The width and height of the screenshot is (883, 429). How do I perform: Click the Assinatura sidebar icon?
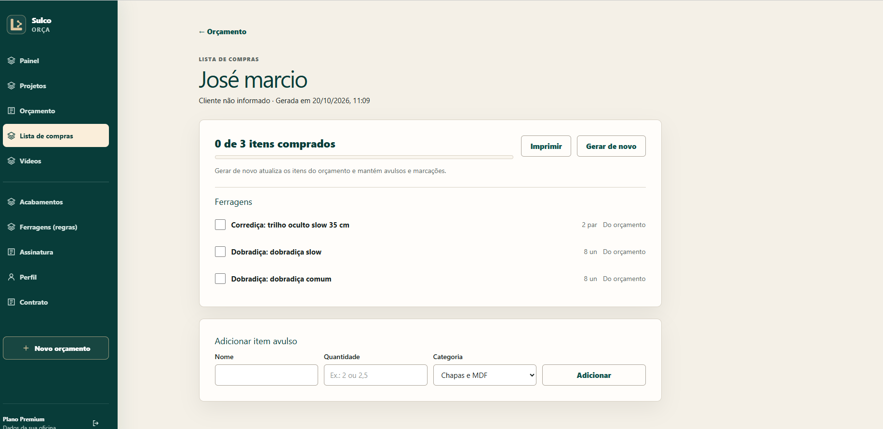tap(12, 252)
